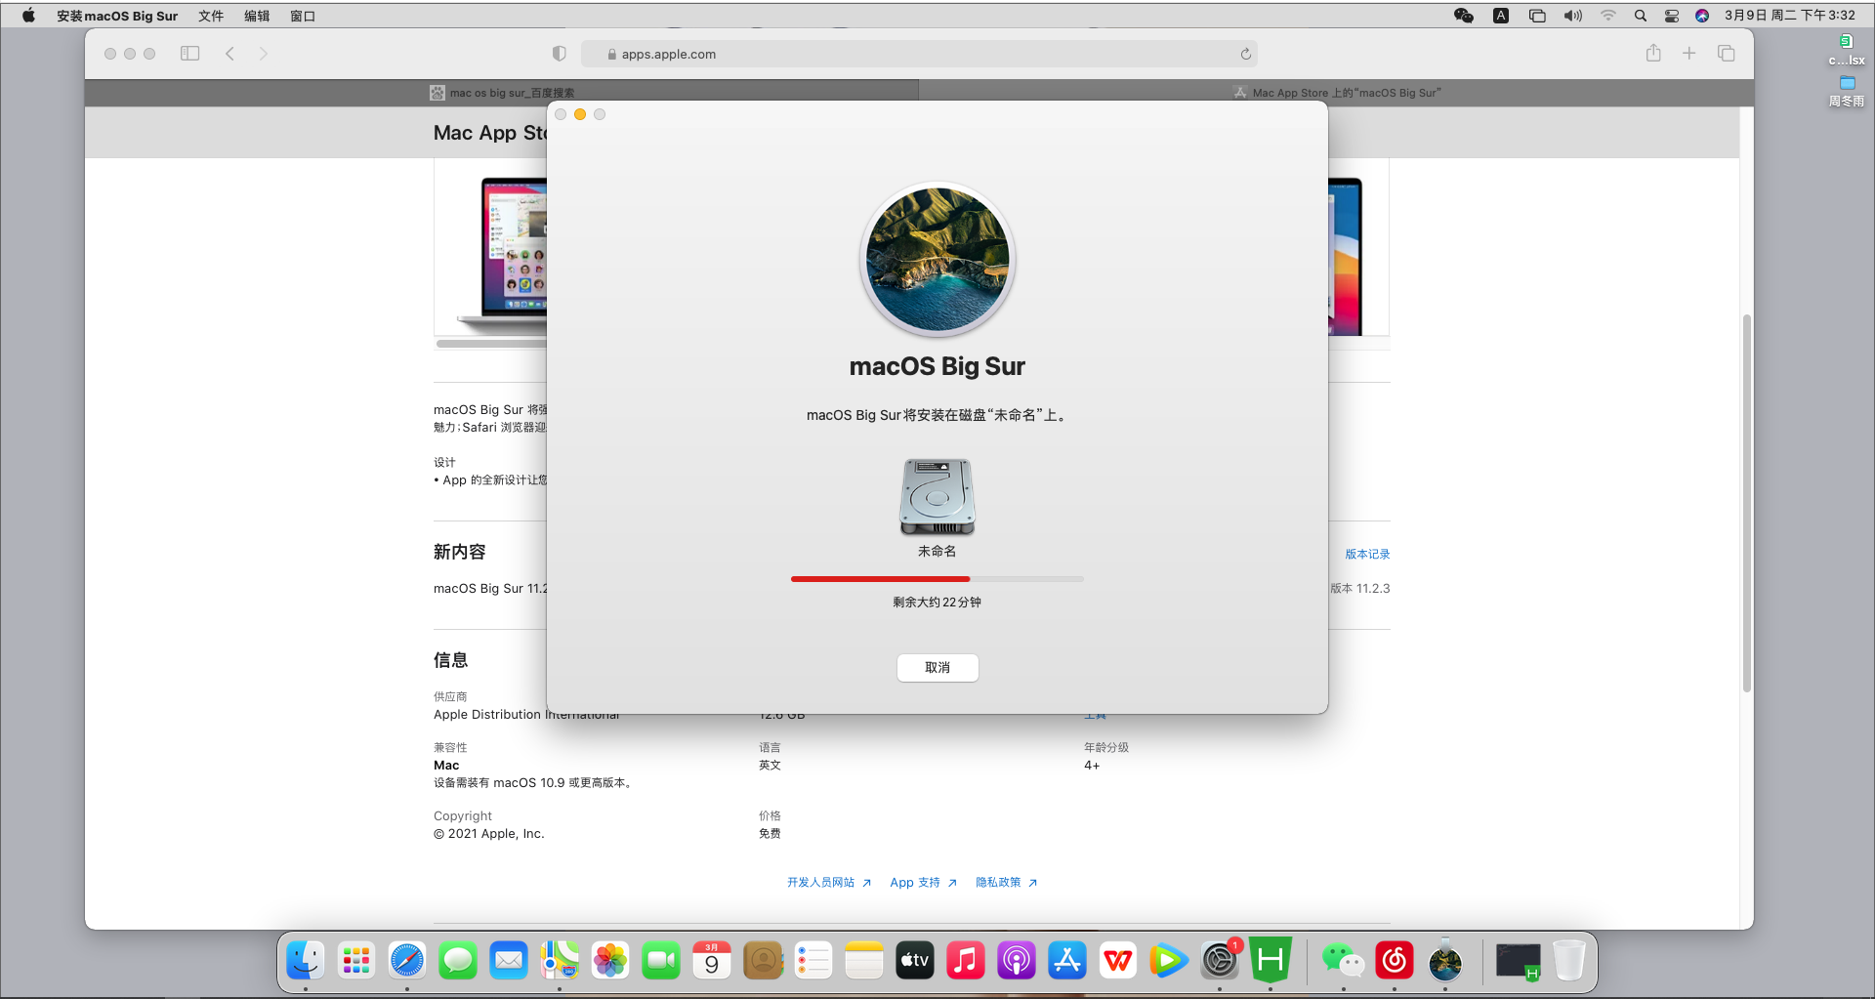The image size is (1875, 999).
Task: Open Launchpad from the Dock
Action: 356,961
